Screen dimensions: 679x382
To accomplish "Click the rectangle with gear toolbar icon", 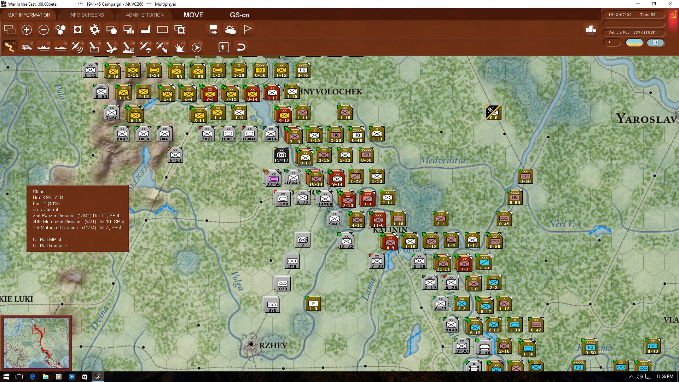I will [x=180, y=30].
